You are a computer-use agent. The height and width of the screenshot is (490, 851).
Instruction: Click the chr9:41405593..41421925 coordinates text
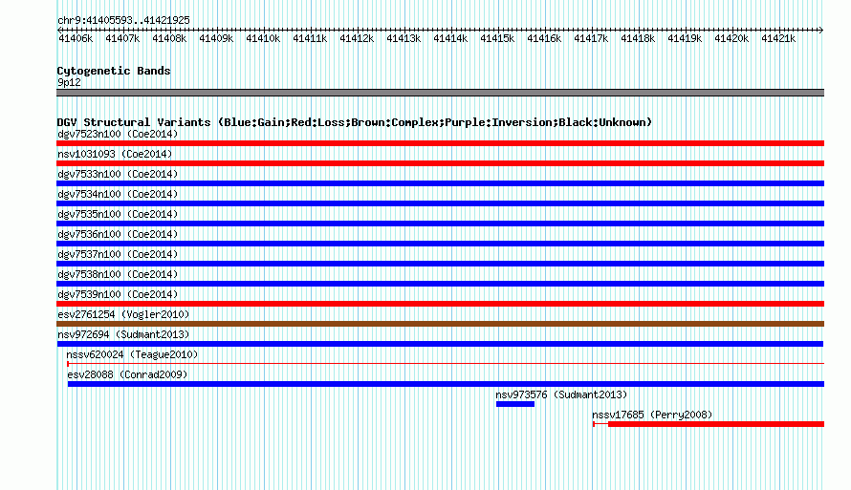[x=123, y=20]
